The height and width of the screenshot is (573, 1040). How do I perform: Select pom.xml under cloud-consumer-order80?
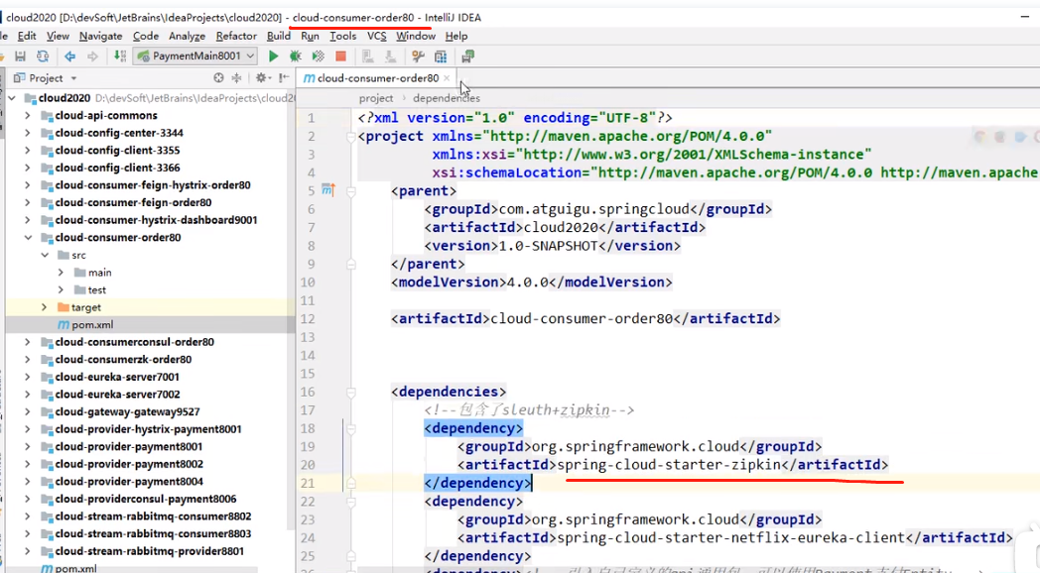pos(91,325)
